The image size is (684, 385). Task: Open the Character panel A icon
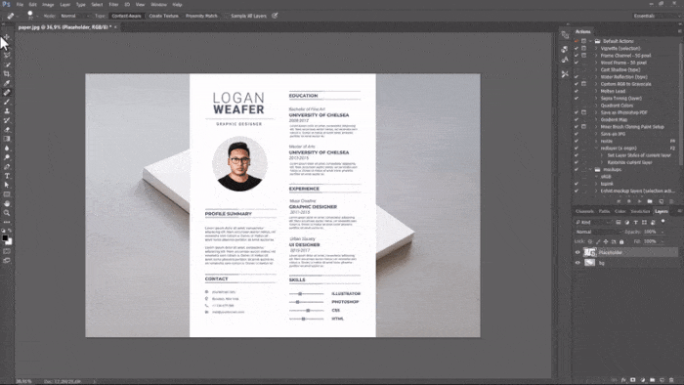565,60
